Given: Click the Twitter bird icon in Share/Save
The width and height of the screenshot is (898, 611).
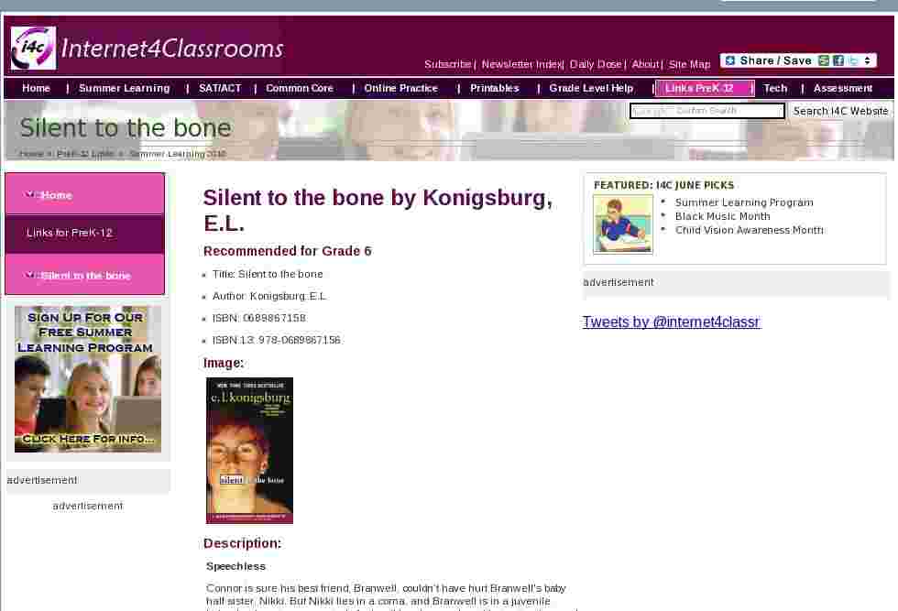Looking at the screenshot, I should pyautogui.click(x=853, y=60).
